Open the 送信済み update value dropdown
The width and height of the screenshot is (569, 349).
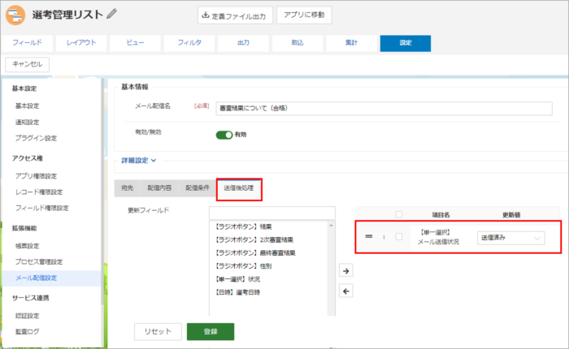510,238
